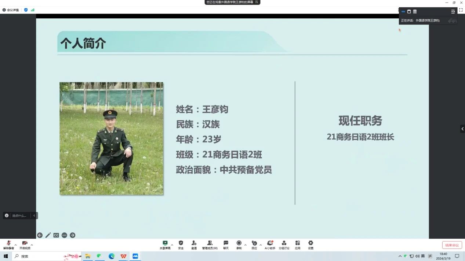
Task: Click the Share Screen (共享屏幕) icon
Action: (x=165, y=245)
